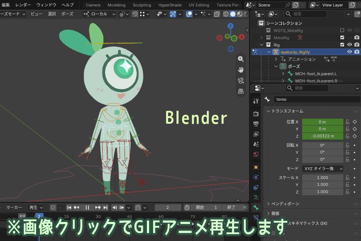361x241 pixels.
Task: Toggle Rig collection exclude checkbox
Action: 342,45
